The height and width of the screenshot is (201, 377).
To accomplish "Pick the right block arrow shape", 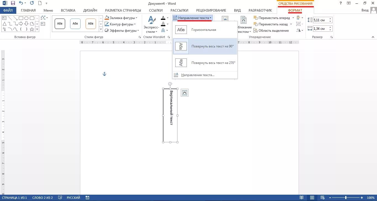I will point(21,24).
